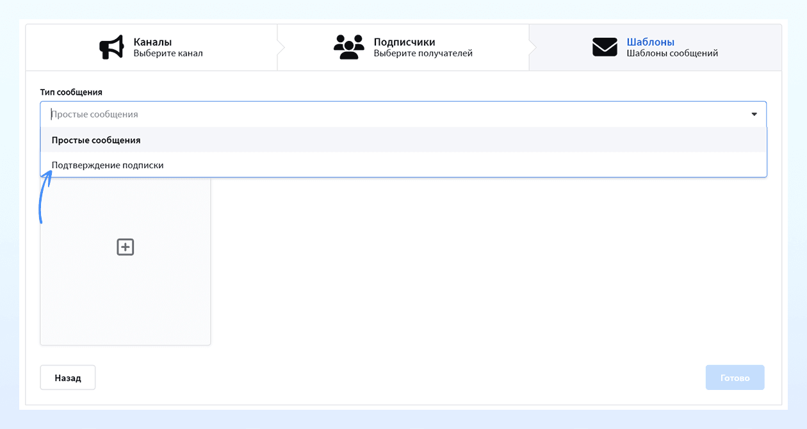Image resolution: width=807 pixels, height=429 pixels.
Task: Click the Выберите получателей subtitle
Action: coord(423,54)
